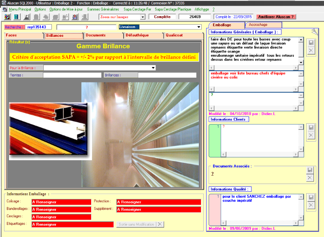Click the Etiquettages A Renseigner field
Image resolution: width=324 pixels, height=237 pixels.
point(72,224)
